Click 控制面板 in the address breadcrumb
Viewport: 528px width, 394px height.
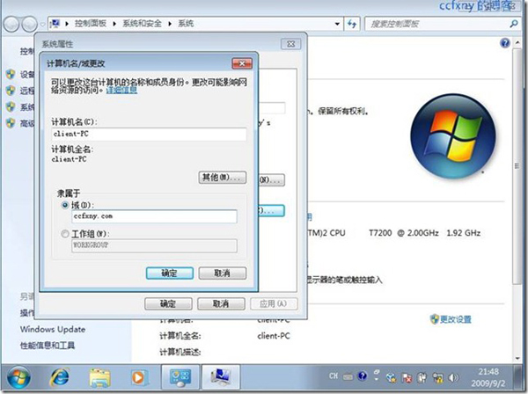point(91,24)
